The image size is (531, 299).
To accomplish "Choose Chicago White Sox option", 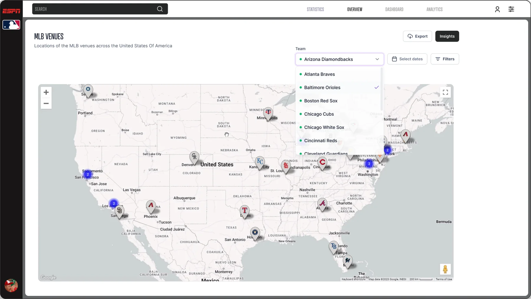I will pos(338,127).
